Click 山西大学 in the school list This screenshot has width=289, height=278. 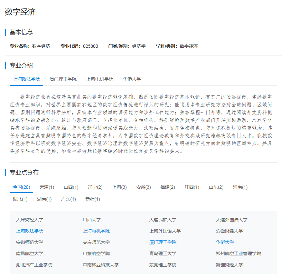(92, 220)
